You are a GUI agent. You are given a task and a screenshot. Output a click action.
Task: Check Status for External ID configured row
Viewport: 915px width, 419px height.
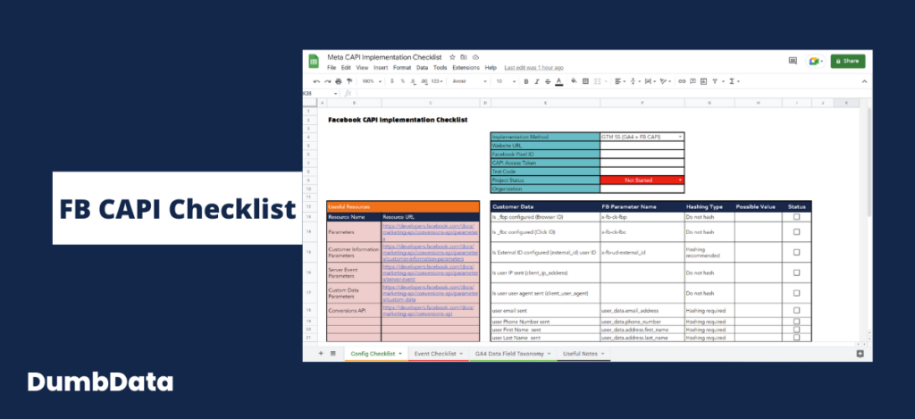tap(796, 252)
